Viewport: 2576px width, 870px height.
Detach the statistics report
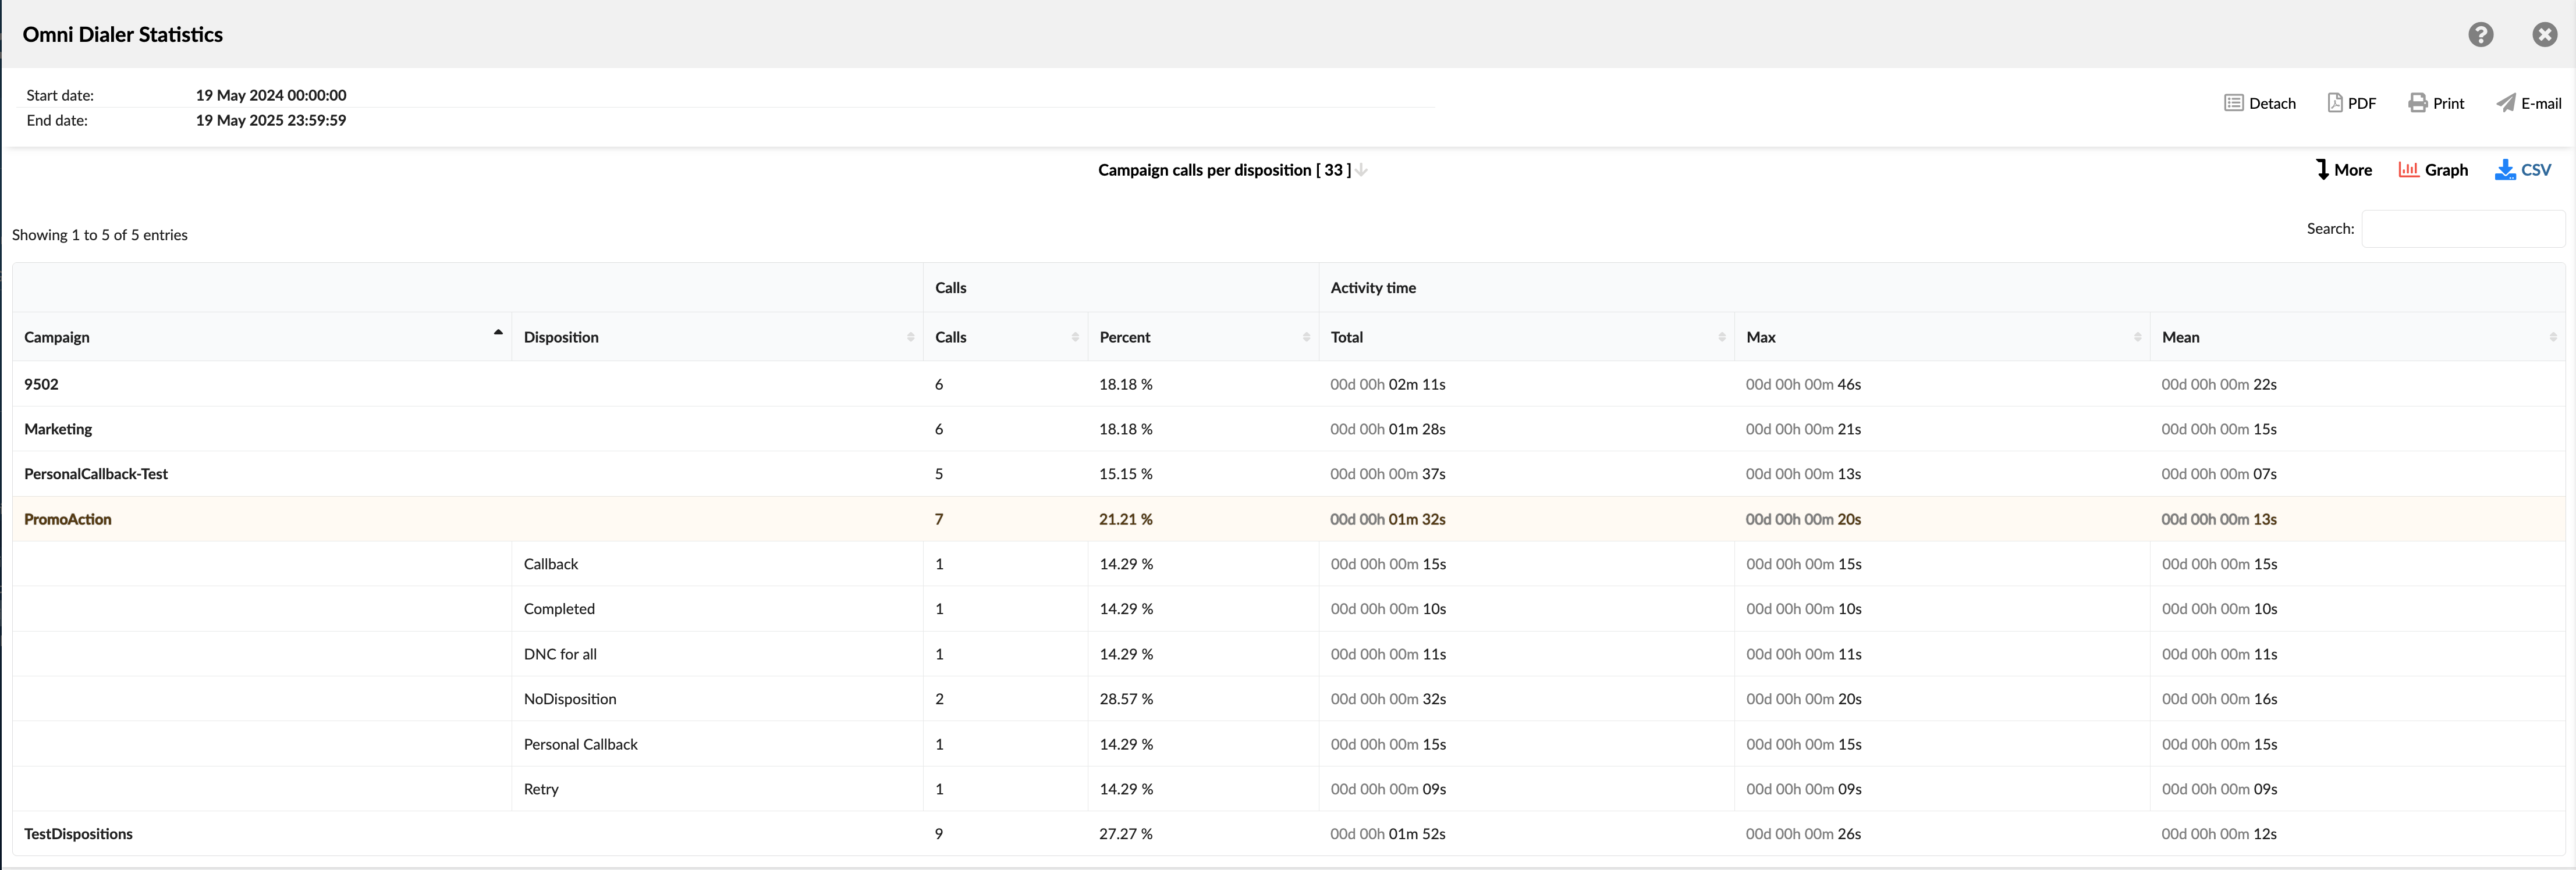(2261, 103)
